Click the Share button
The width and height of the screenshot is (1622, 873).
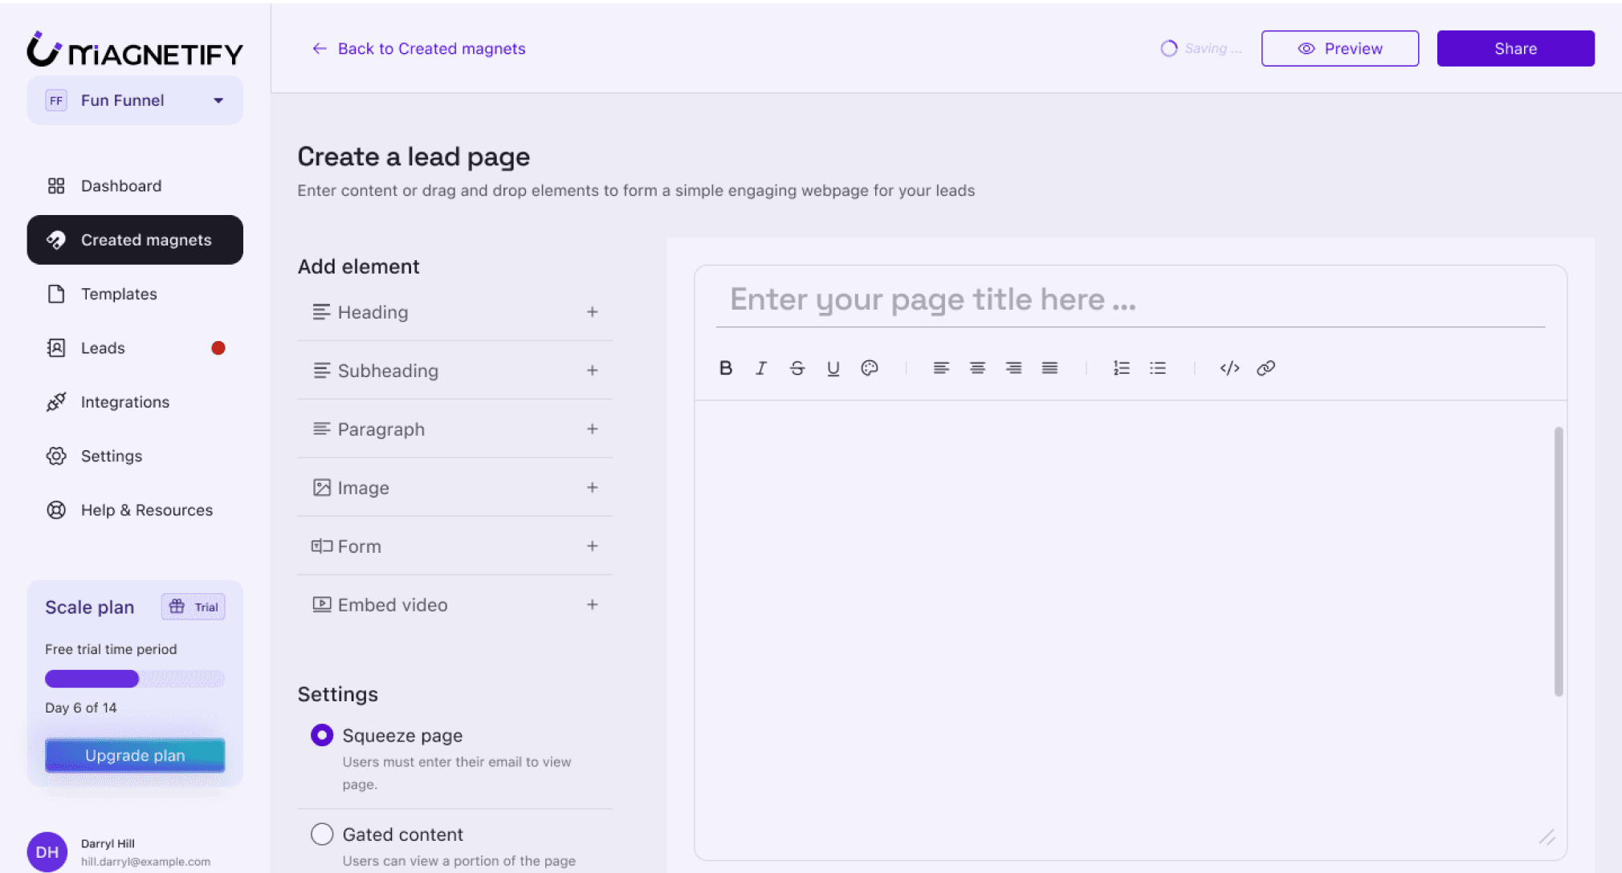[1514, 49]
